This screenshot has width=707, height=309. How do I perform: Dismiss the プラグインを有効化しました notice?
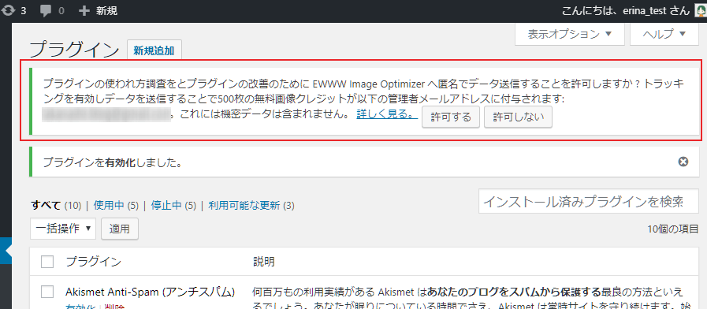tap(683, 162)
